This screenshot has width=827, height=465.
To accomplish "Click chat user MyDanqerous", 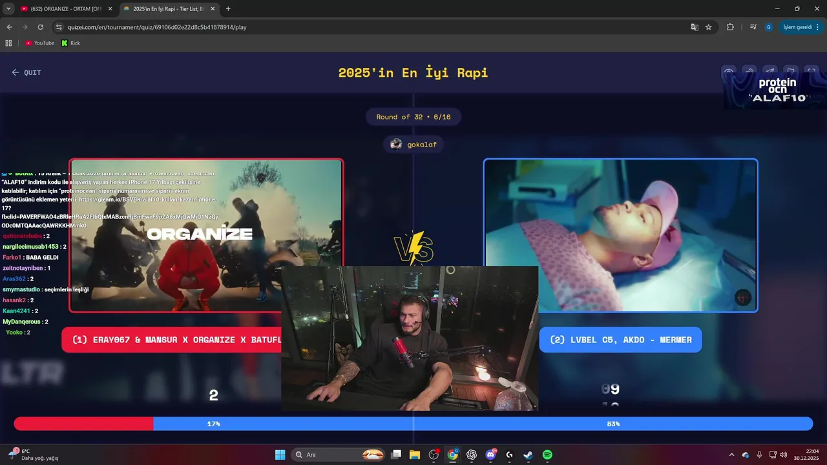I will tap(21, 321).
